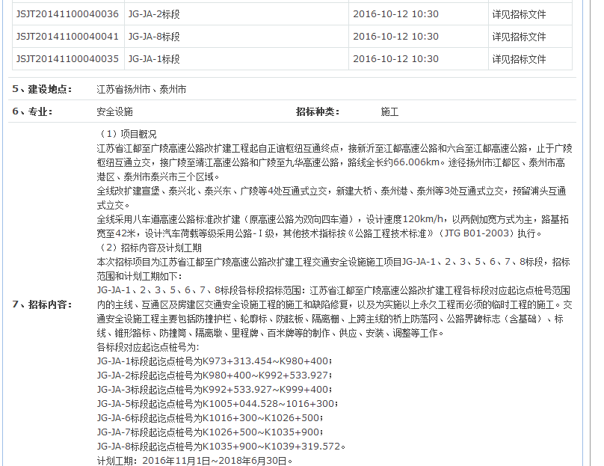Click the 安全设施 value

coord(114,112)
